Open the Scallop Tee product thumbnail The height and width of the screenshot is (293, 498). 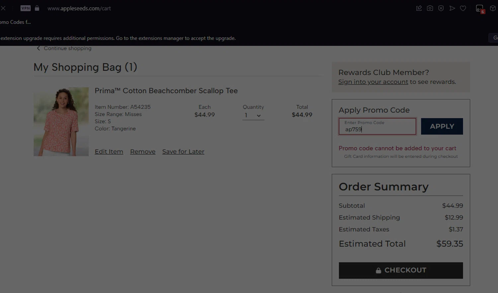[x=61, y=122]
